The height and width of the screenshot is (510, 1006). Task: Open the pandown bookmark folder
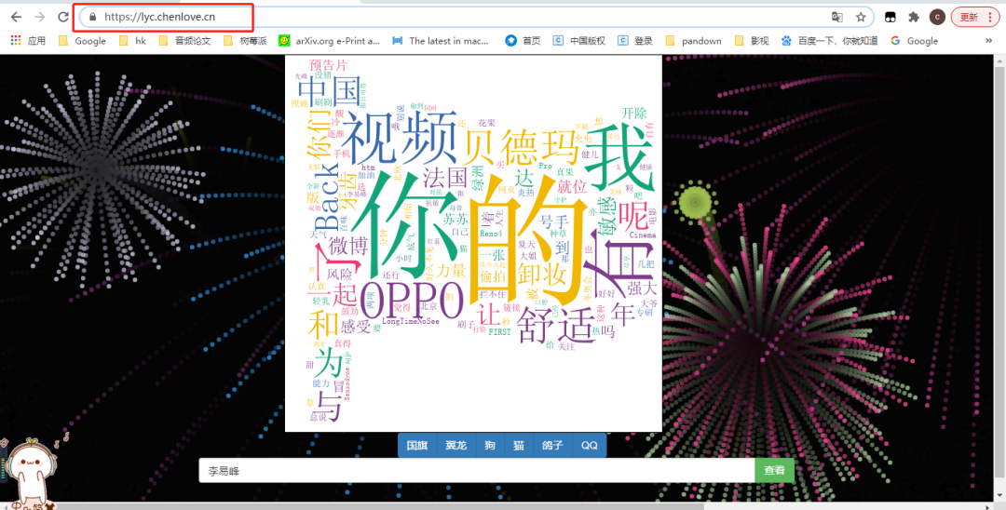(694, 41)
